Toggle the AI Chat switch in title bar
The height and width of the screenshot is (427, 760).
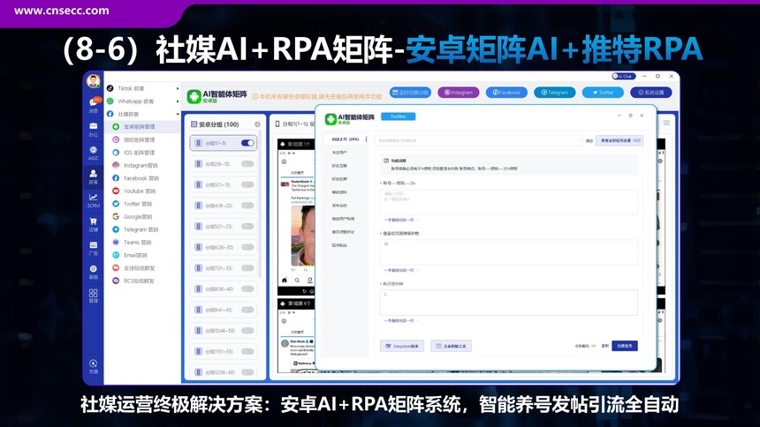pyautogui.click(x=623, y=76)
